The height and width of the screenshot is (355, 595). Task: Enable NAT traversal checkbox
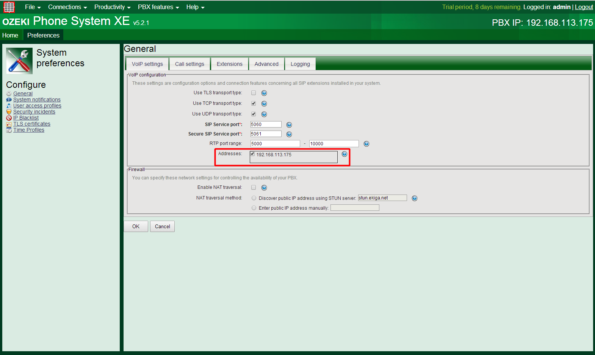click(x=254, y=187)
